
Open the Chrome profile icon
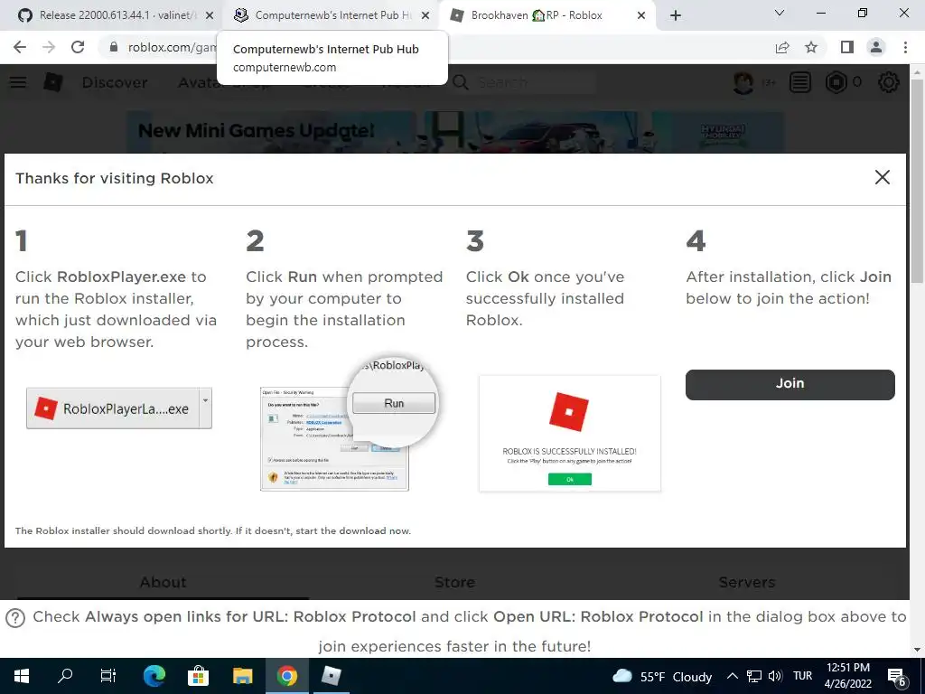[x=876, y=47]
